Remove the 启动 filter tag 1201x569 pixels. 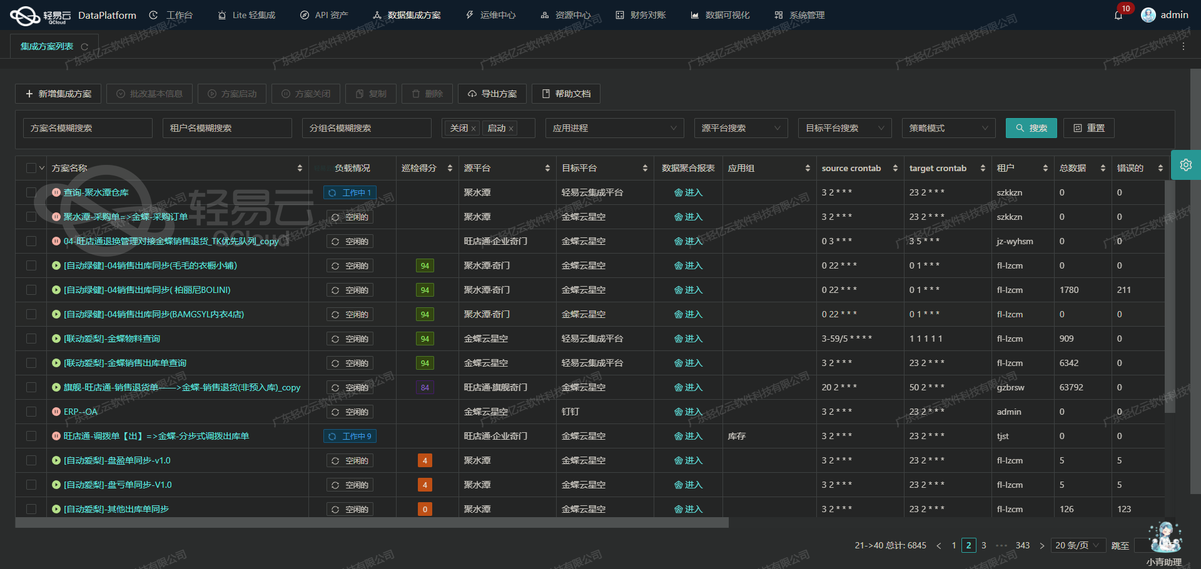point(511,129)
